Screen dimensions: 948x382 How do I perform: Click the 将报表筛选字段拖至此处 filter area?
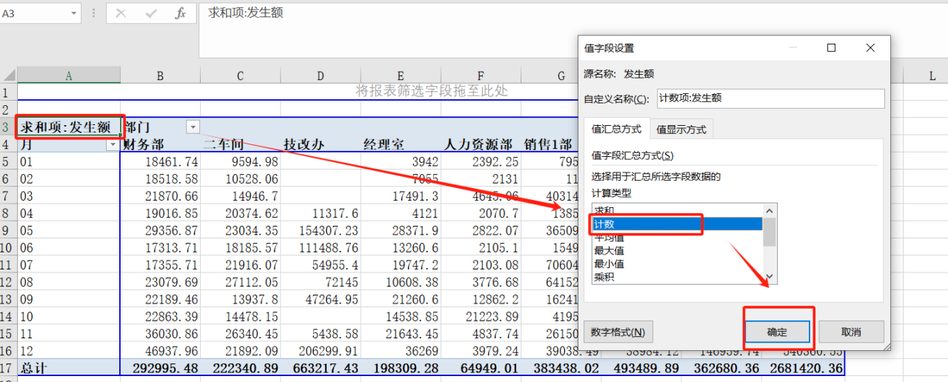(431, 91)
